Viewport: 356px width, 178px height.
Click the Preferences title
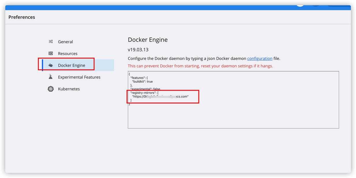(x=22, y=17)
